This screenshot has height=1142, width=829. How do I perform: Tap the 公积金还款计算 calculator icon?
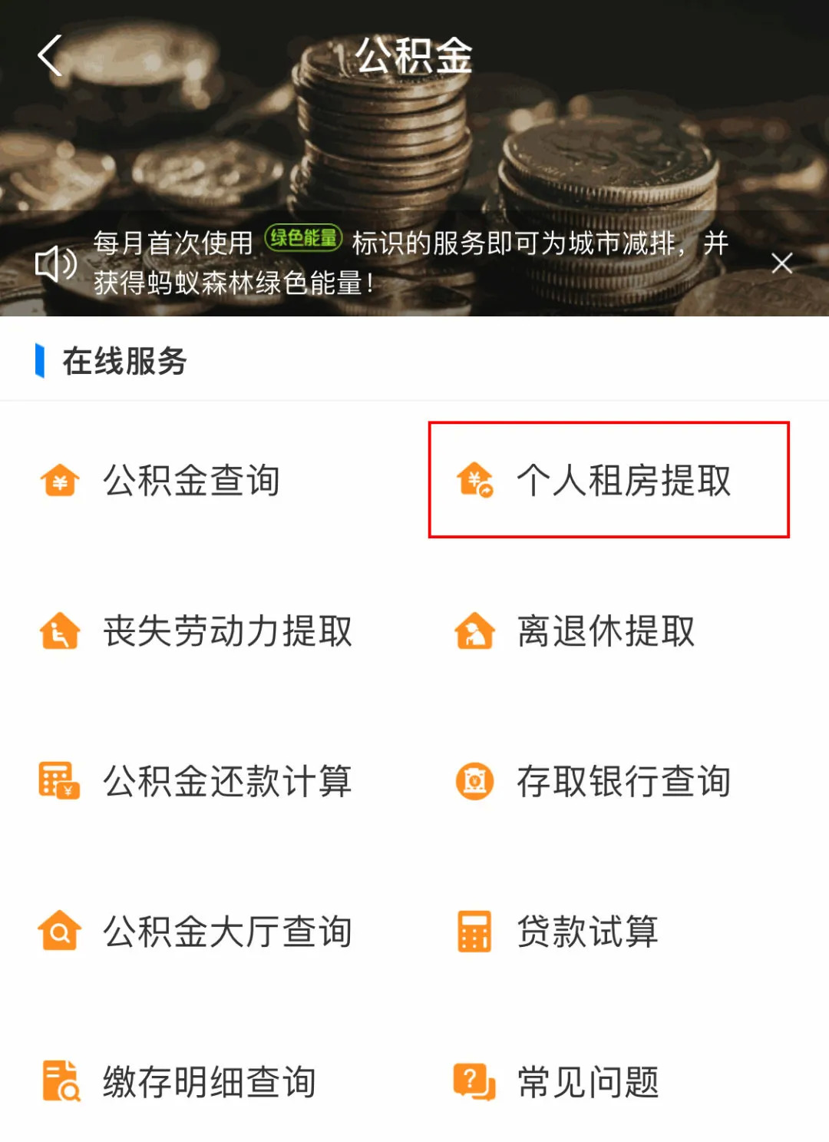point(60,781)
